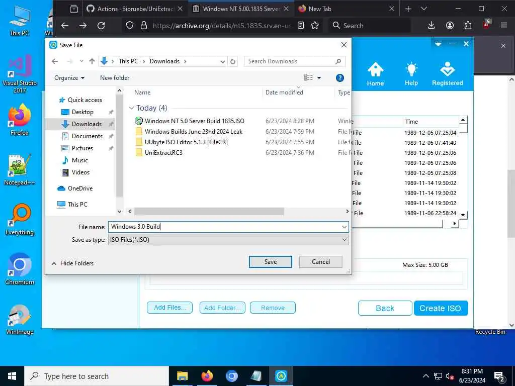The image size is (515, 386).
Task: Open the Firefox hamburger menu
Action: pos(504,25)
